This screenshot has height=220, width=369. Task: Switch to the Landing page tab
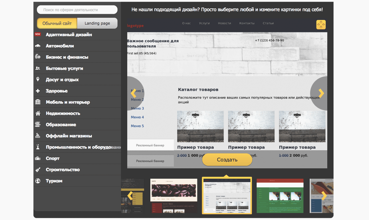pyautogui.click(x=97, y=23)
